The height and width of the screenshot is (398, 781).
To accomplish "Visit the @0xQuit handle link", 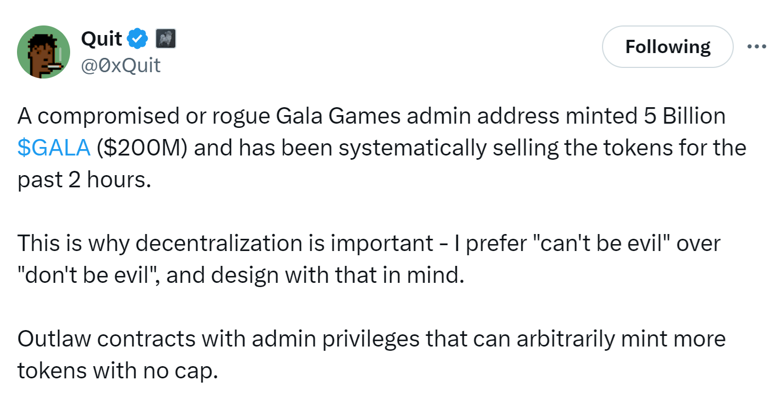I will pyautogui.click(x=121, y=65).
